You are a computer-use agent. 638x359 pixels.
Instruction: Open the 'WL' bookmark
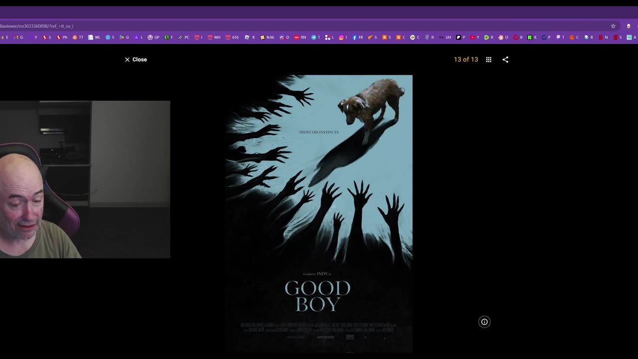coord(94,37)
